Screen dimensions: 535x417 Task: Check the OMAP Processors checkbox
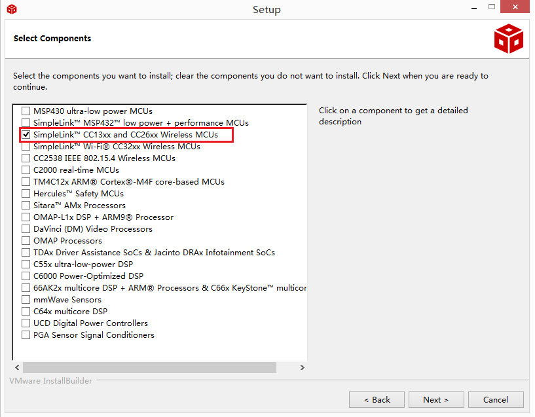(x=26, y=241)
